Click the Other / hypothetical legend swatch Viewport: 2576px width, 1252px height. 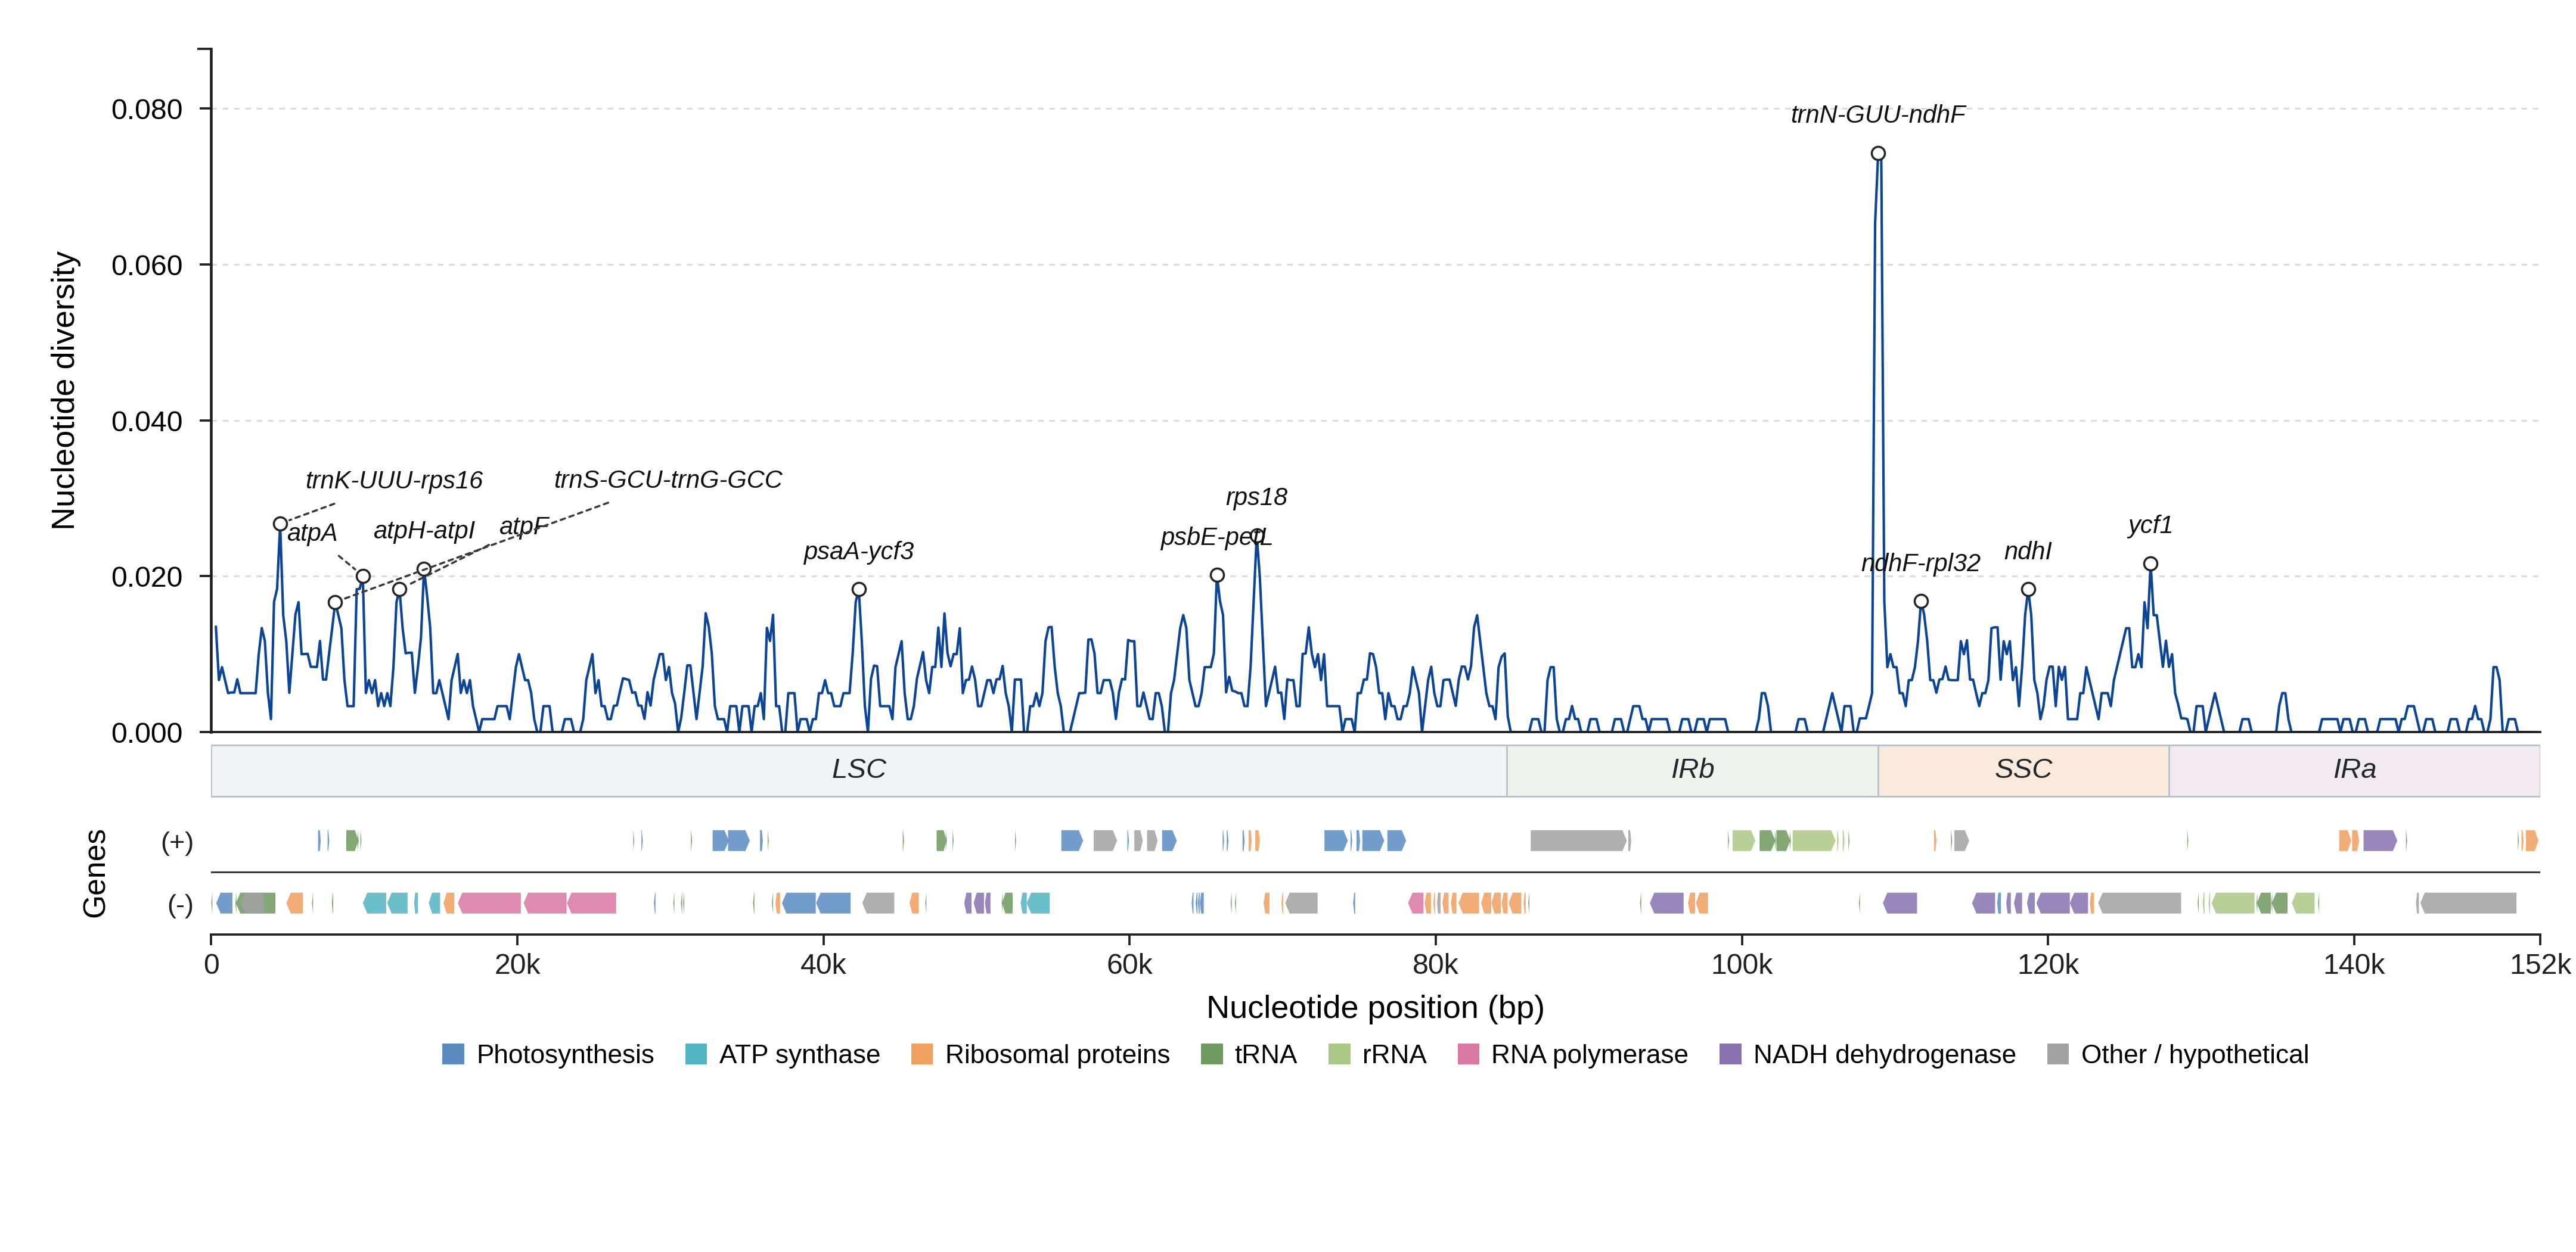tap(2058, 1054)
